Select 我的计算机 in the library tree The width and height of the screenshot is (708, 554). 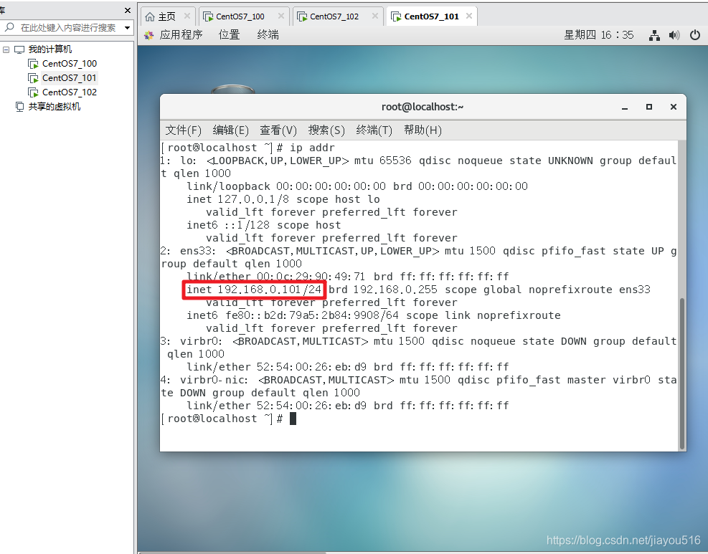click(49, 49)
